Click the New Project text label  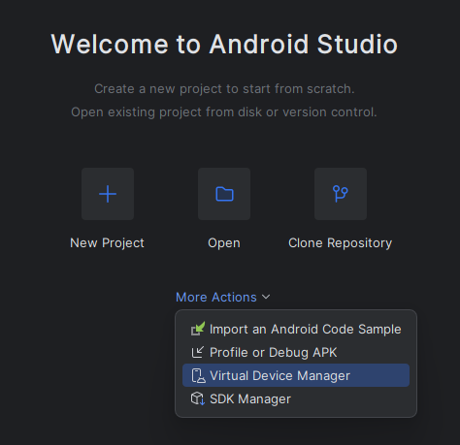(107, 243)
